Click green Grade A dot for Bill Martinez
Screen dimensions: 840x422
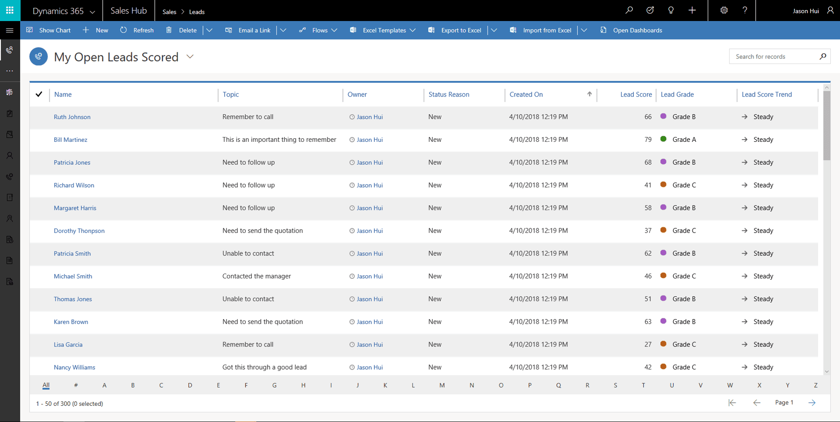pyautogui.click(x=663, y=139)
